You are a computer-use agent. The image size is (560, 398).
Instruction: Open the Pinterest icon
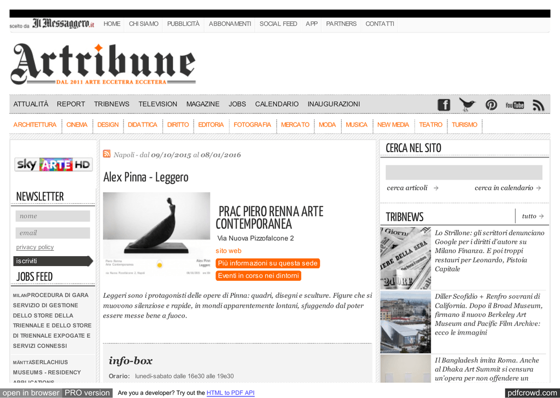491,105
